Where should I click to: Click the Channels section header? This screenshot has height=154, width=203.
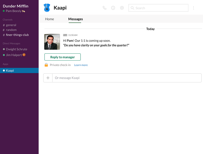8,20
